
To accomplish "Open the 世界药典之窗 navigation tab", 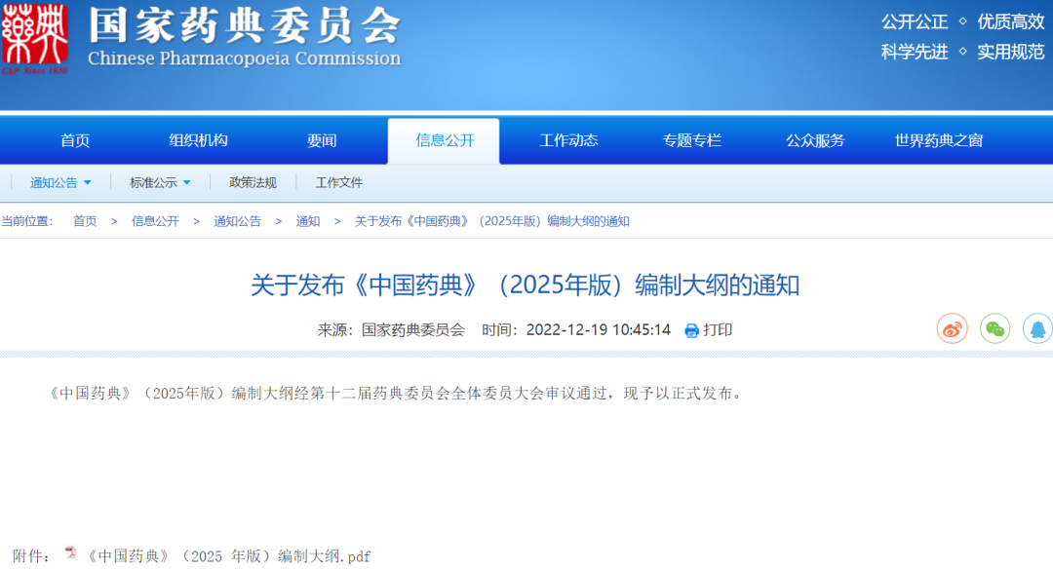I will (x=939, y=140).
